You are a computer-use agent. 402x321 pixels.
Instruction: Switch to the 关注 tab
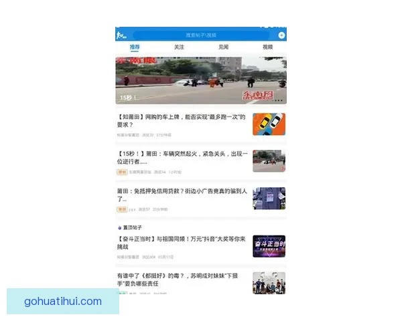pos(179,47)
